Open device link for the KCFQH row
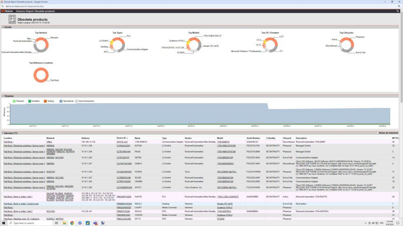The width and height of the screenshot is (403, 226). click(123, 146)
